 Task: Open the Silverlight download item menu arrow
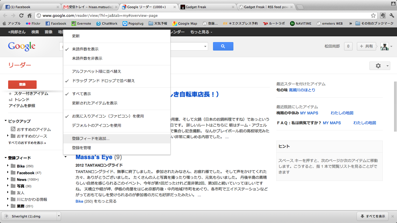59,216
